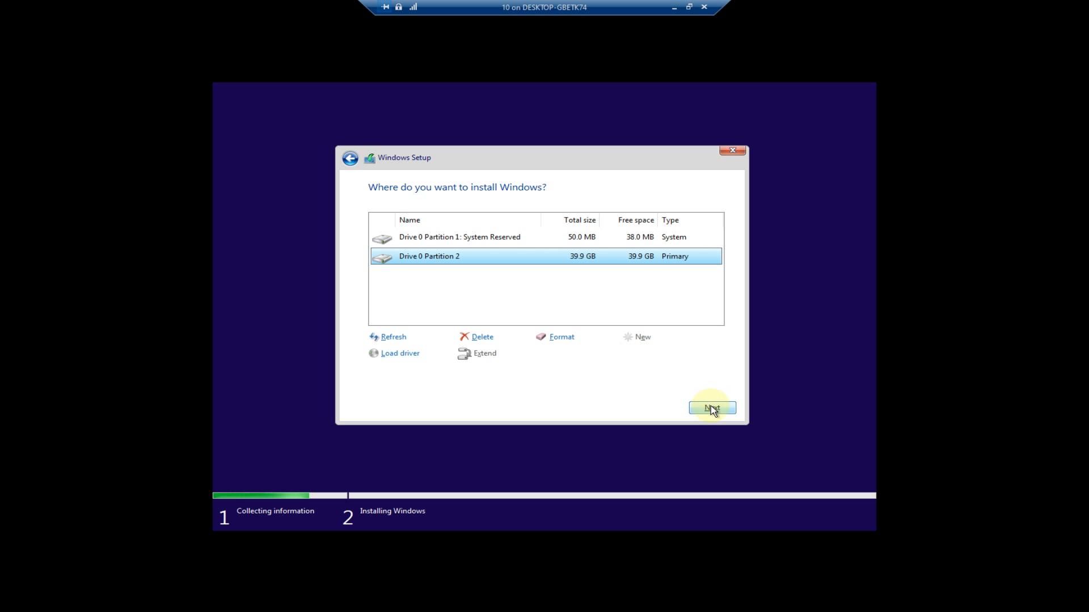Click the Type column header
This screenshot has height=612, width=1089.
(x=690, y=220)
